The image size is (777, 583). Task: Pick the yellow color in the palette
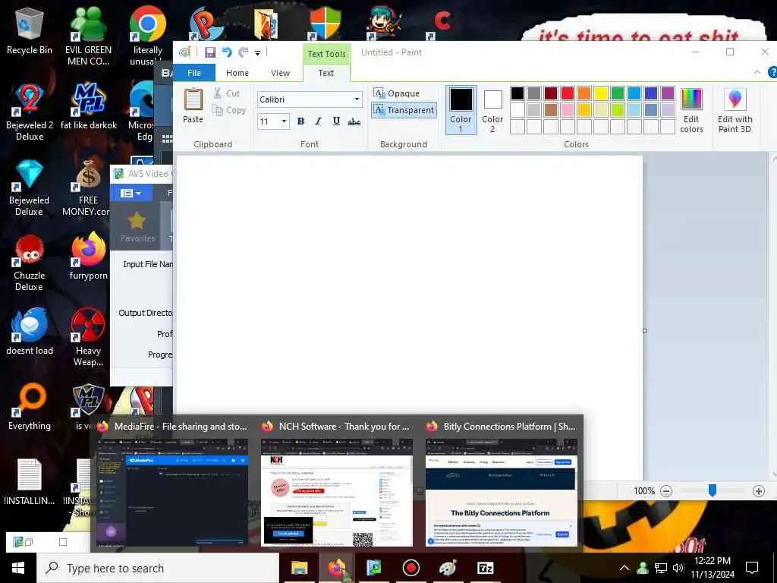pos(601,93)
